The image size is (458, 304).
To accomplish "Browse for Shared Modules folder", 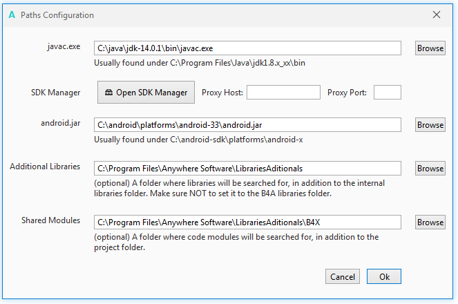I will [430, 222].
